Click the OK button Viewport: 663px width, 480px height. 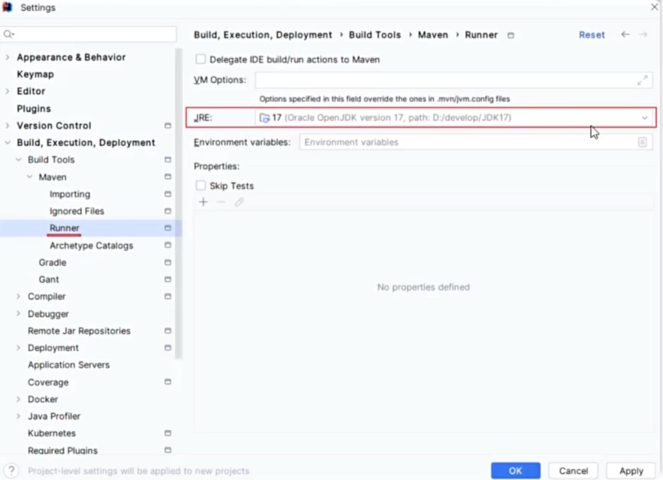click(515, 471)
